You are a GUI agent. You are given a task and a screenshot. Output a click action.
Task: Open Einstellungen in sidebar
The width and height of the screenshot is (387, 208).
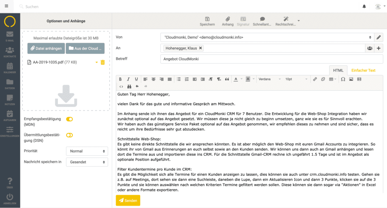10,132
